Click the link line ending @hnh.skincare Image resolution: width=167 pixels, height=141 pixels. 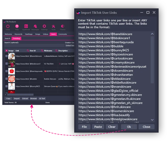tap(104, 107)
